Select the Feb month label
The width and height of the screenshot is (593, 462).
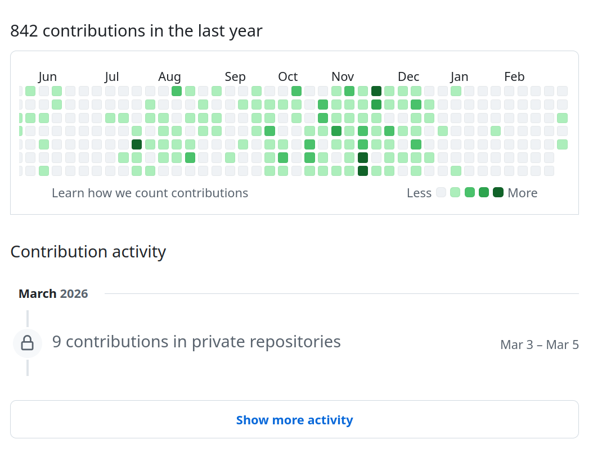(514, 77)
